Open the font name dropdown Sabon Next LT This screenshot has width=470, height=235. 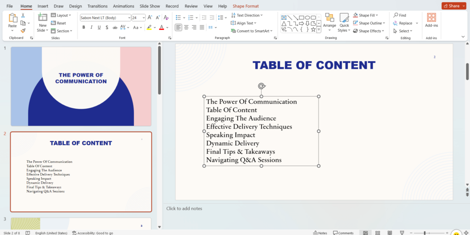[106, 17]
